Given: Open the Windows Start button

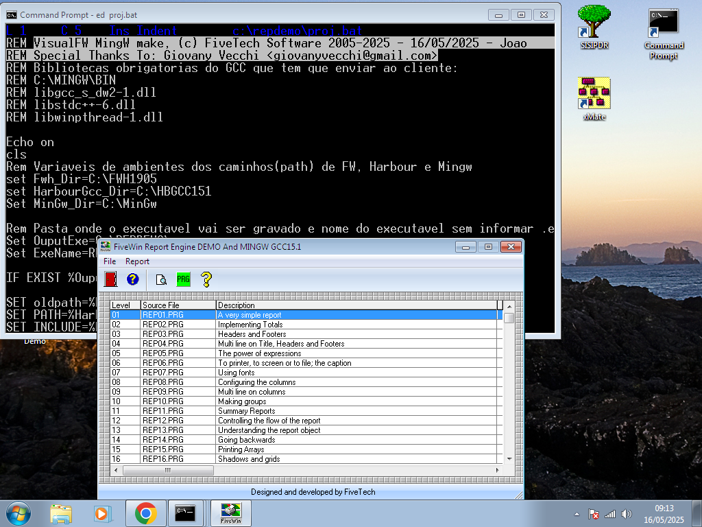Looking at the screenshot, I should click(x=19, y=513).
